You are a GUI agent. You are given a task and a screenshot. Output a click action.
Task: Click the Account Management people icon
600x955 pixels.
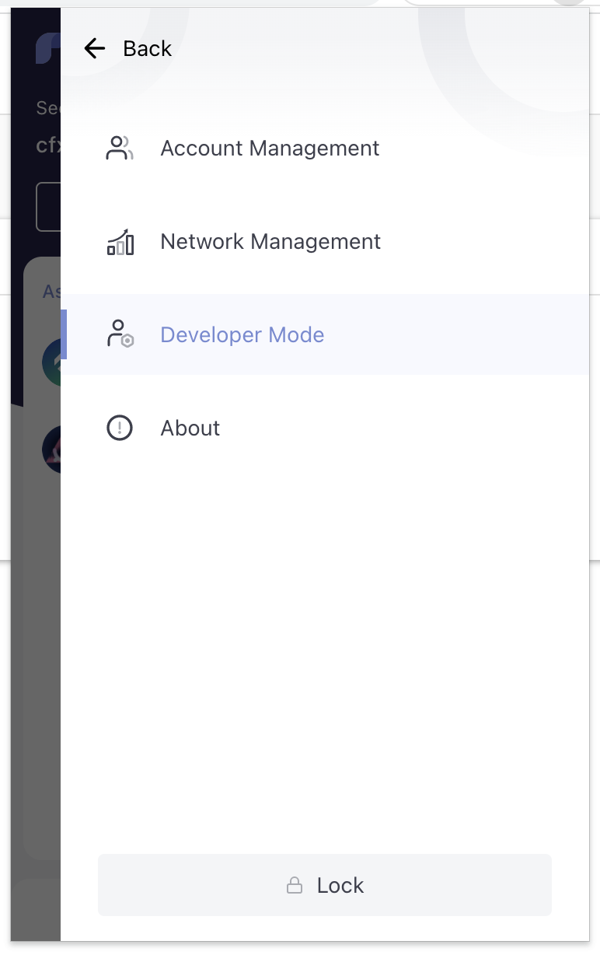120,148
